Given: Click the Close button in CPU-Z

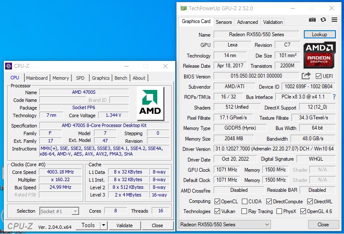Looking at the screenshot, I should click(x=157, y=225).
